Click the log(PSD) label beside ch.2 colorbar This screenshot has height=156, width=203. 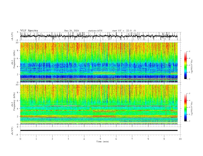click(x=192, y=108)
